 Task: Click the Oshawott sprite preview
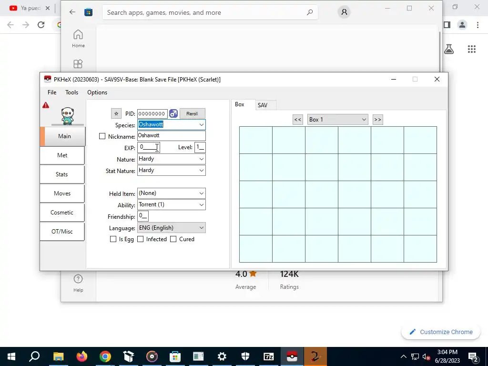[68, 115]
